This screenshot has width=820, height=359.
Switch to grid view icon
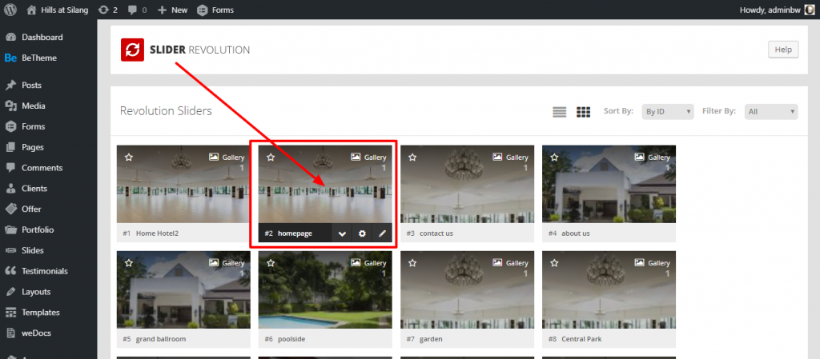(583, 112)
